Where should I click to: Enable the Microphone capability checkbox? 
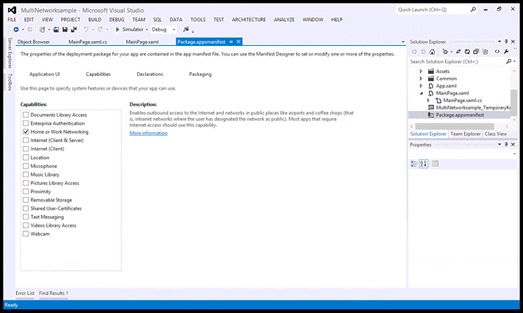coord(26,166)
